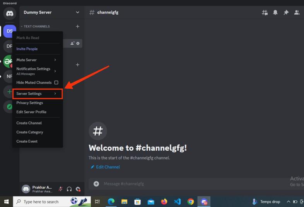The width and height of the screenshot is (304, 207).
Task: Click the create invite icon on channel row
Action: coord(72,43)
